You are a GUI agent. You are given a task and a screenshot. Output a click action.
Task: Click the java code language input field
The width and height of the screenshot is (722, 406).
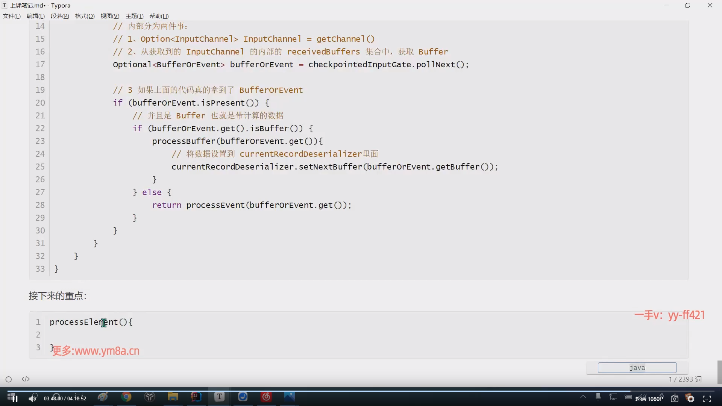[637, 368]
